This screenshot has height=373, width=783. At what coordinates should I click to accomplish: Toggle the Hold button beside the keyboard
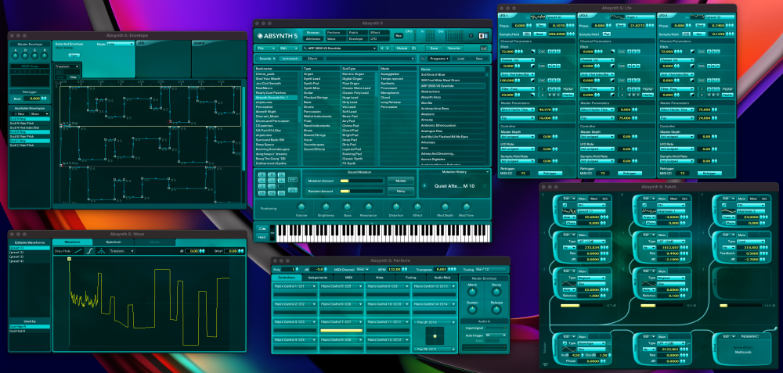(262, 238)
